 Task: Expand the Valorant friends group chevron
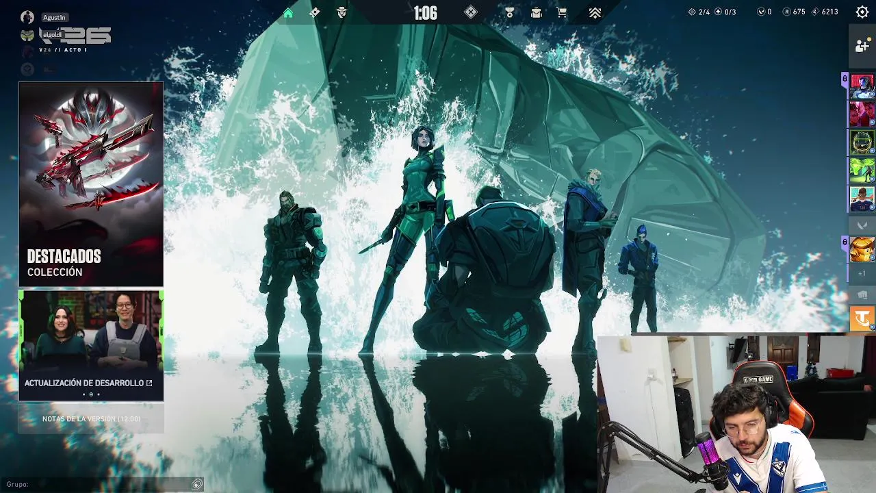click(862, 225)
